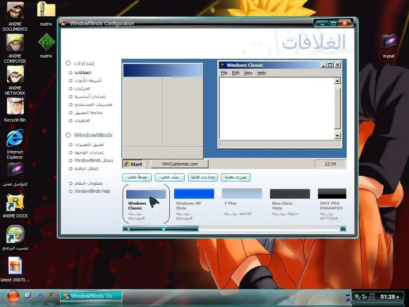Click the third quick launch icon before the WindowBlinds task
Screen dimensions: 409x307
52,295
